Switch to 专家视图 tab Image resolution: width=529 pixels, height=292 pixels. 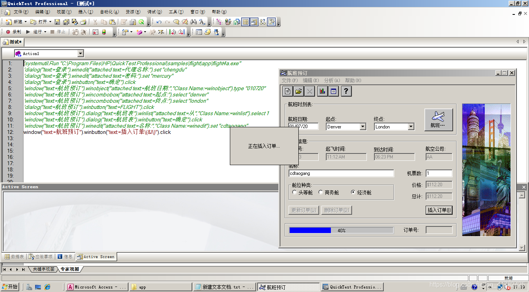point(70,269)
